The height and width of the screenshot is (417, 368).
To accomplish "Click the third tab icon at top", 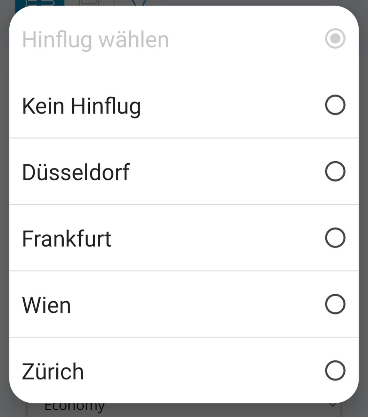I will click(x=138, y=2).
